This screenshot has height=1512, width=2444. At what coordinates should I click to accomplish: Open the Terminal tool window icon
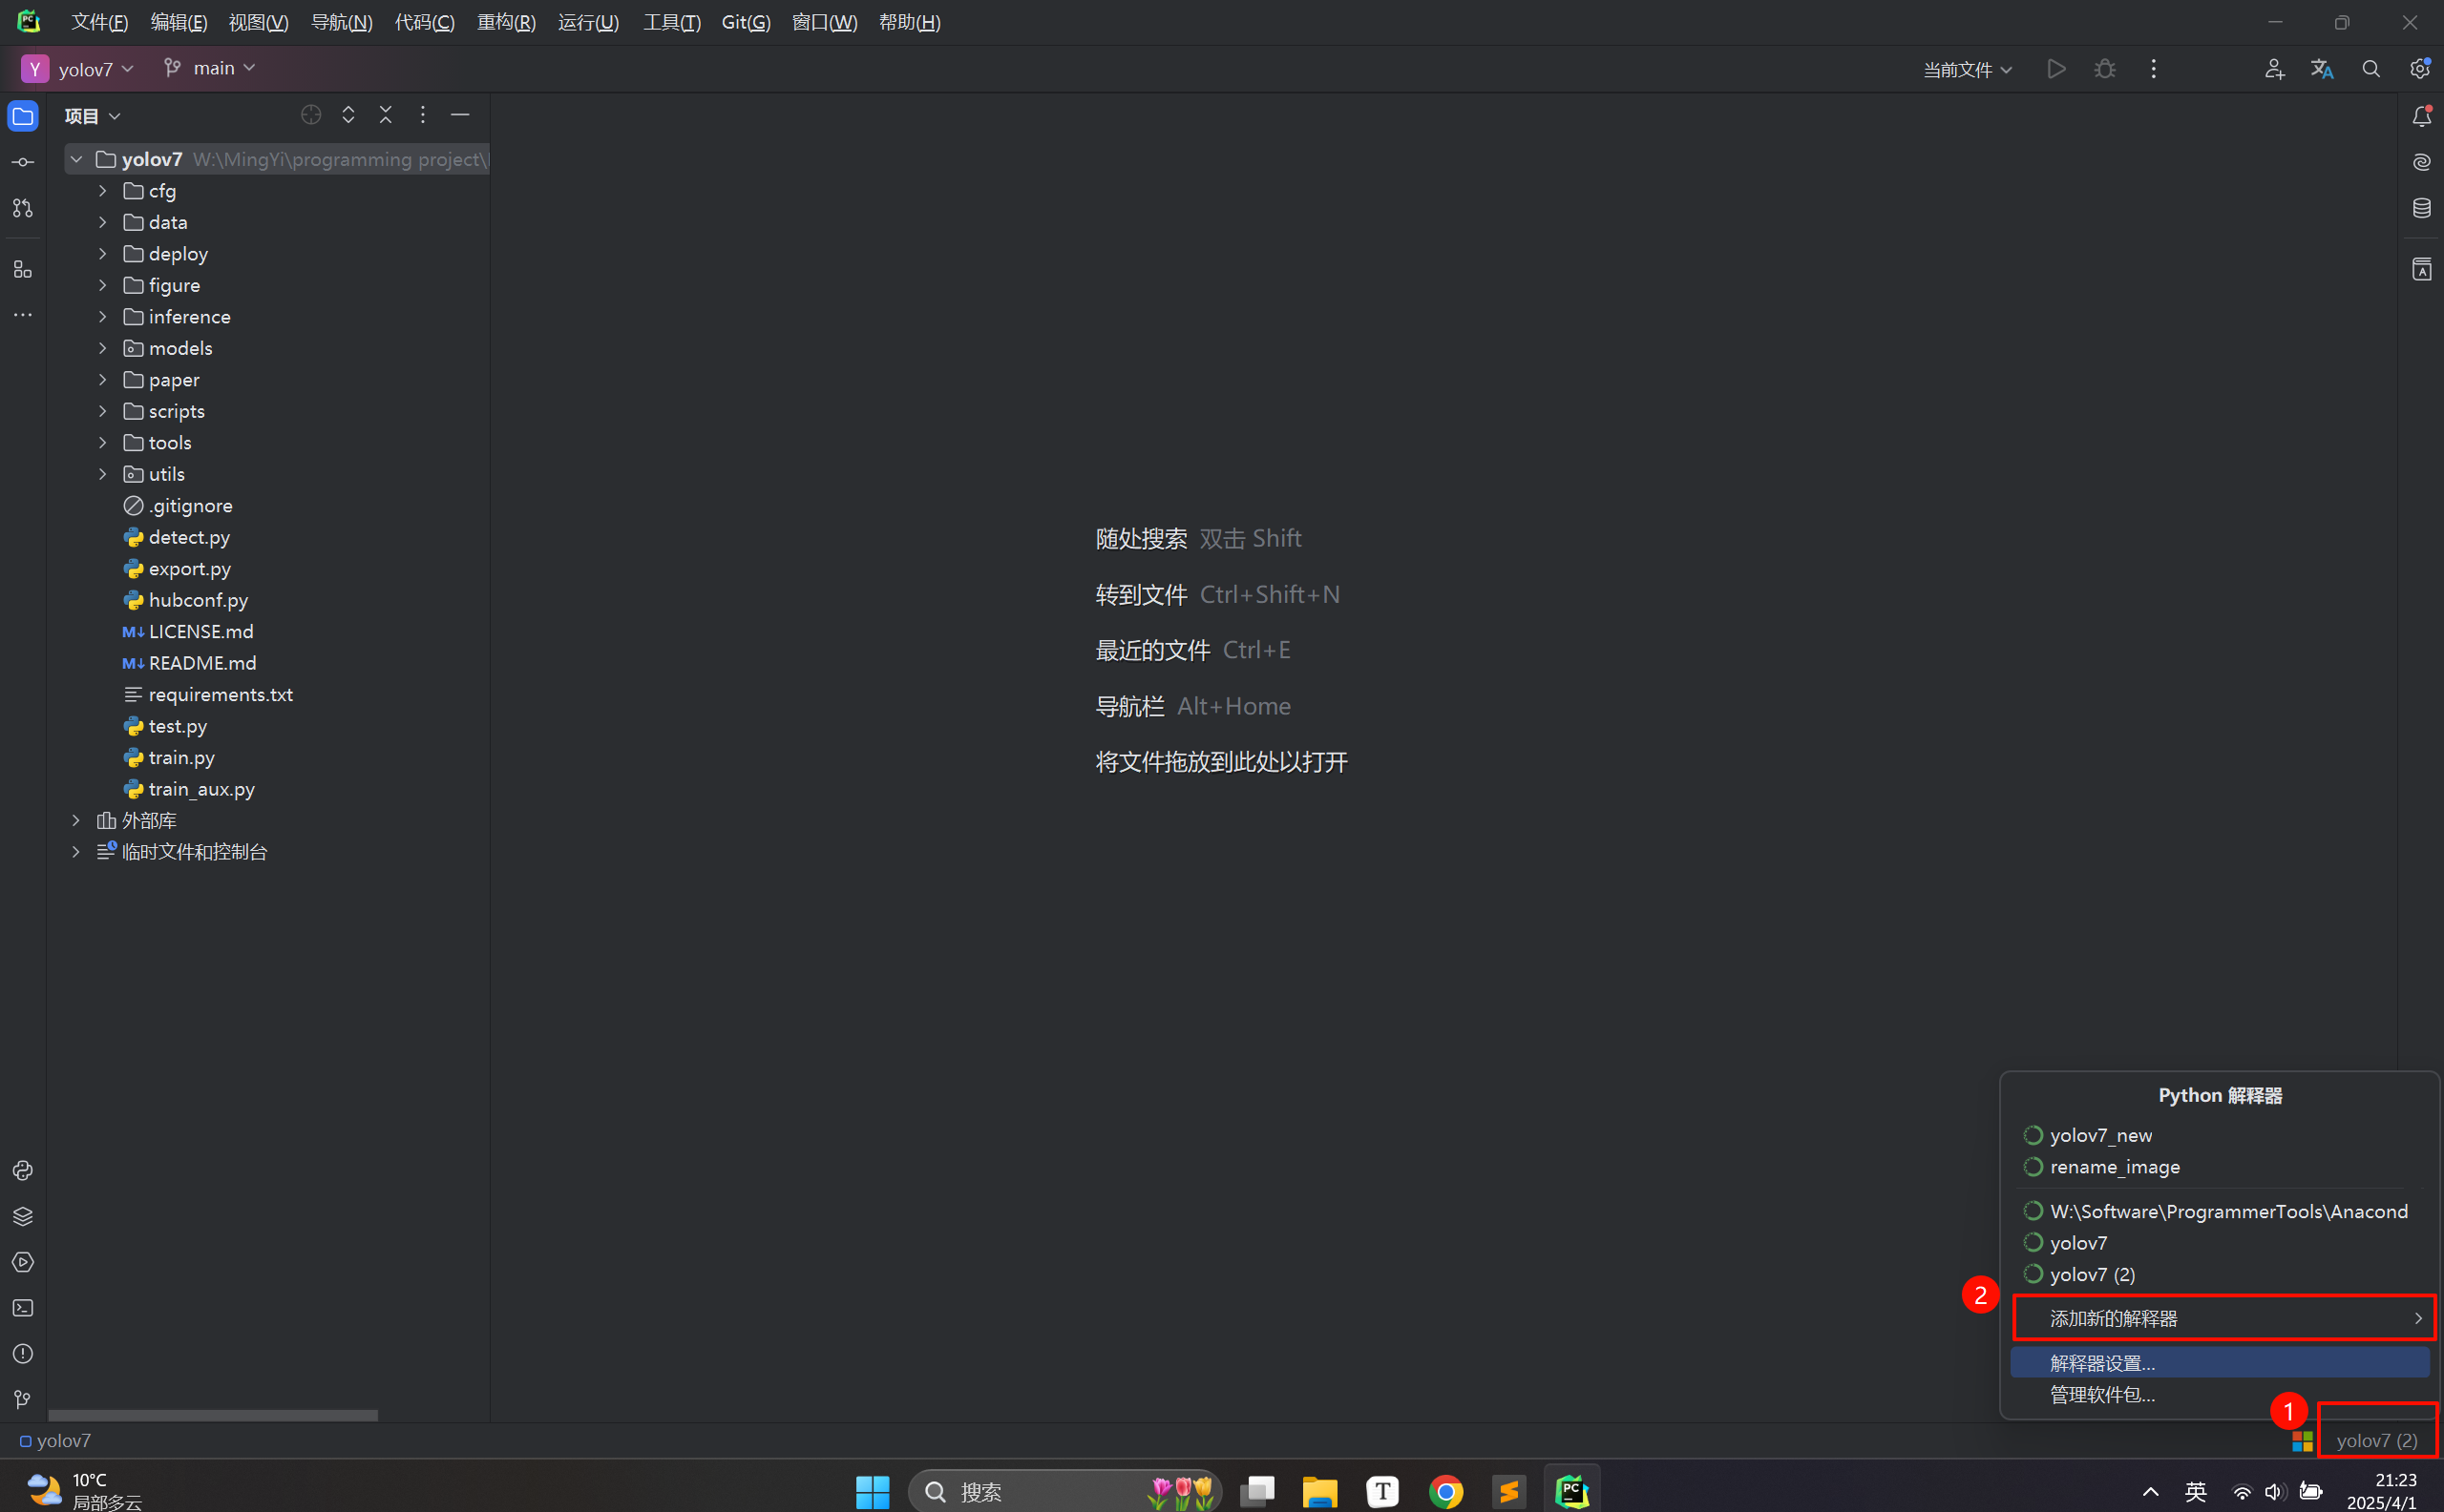tap(23, 1308)
